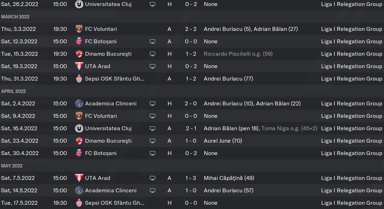Open the 2 - 2 result against FC Voluntari
This screenshot has height=209, width=384.
(191, 29)
